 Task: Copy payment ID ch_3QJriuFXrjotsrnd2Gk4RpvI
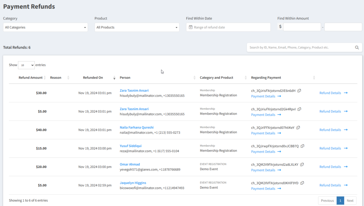(300, 109)
